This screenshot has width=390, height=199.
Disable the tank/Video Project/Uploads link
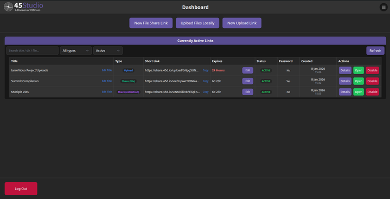372,70
